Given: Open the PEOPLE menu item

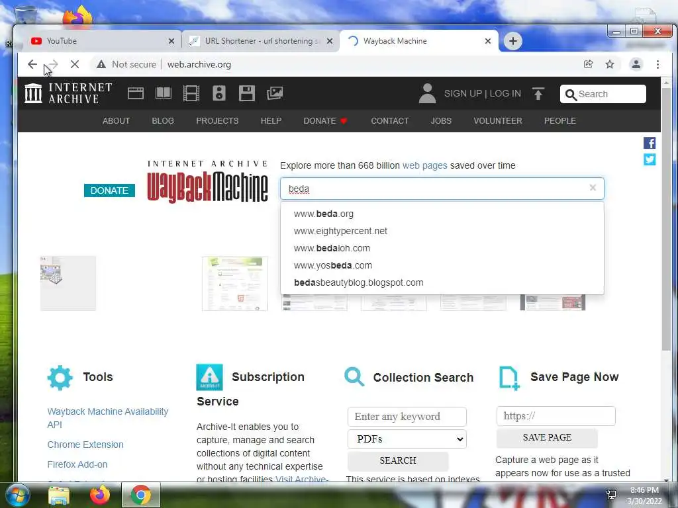Looking at the screenshot, I should click(x=560, y=121).
